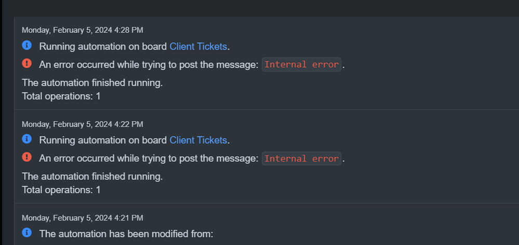This screenshot has width=519, height=245.
Task: Click 'The automation has been modified from:' text
Action: (126, 234)
